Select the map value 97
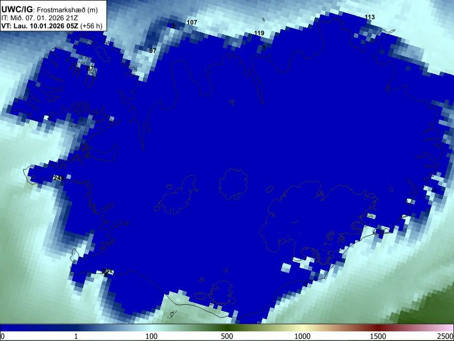The width and height of the screenshot is (454, 341). tap(153, 51)
